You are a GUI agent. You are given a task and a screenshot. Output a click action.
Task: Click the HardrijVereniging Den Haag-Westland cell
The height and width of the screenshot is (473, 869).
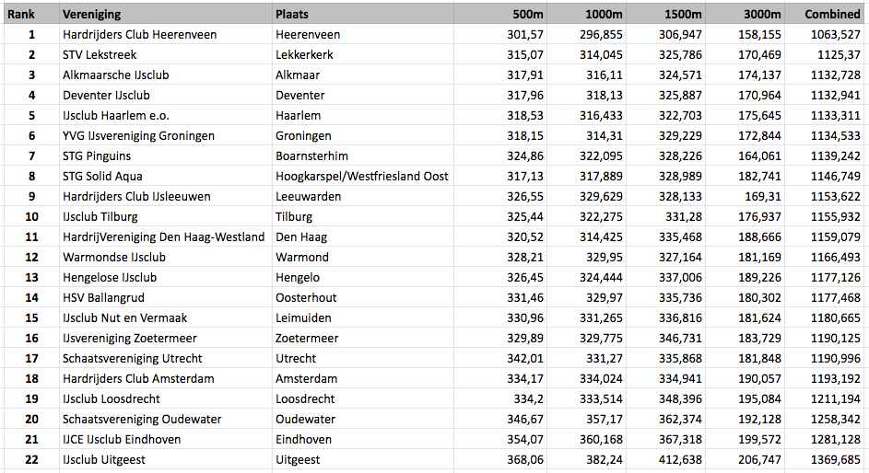[166, 236]
